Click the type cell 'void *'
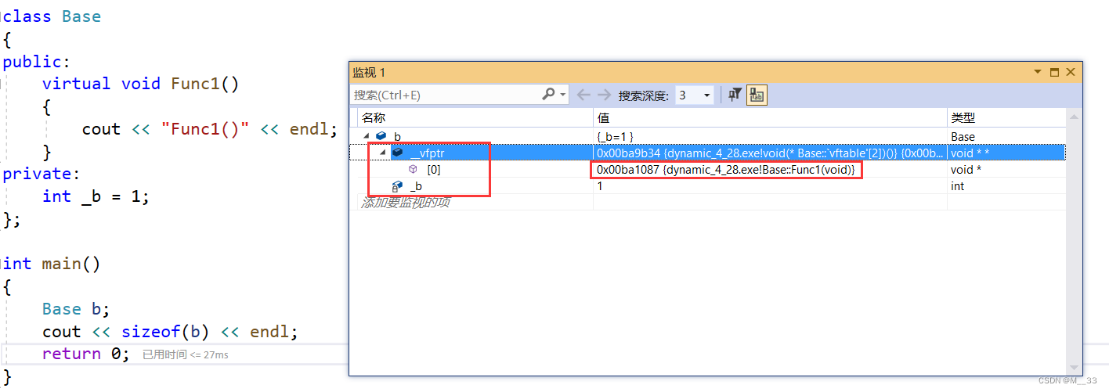 pos(966,169)
